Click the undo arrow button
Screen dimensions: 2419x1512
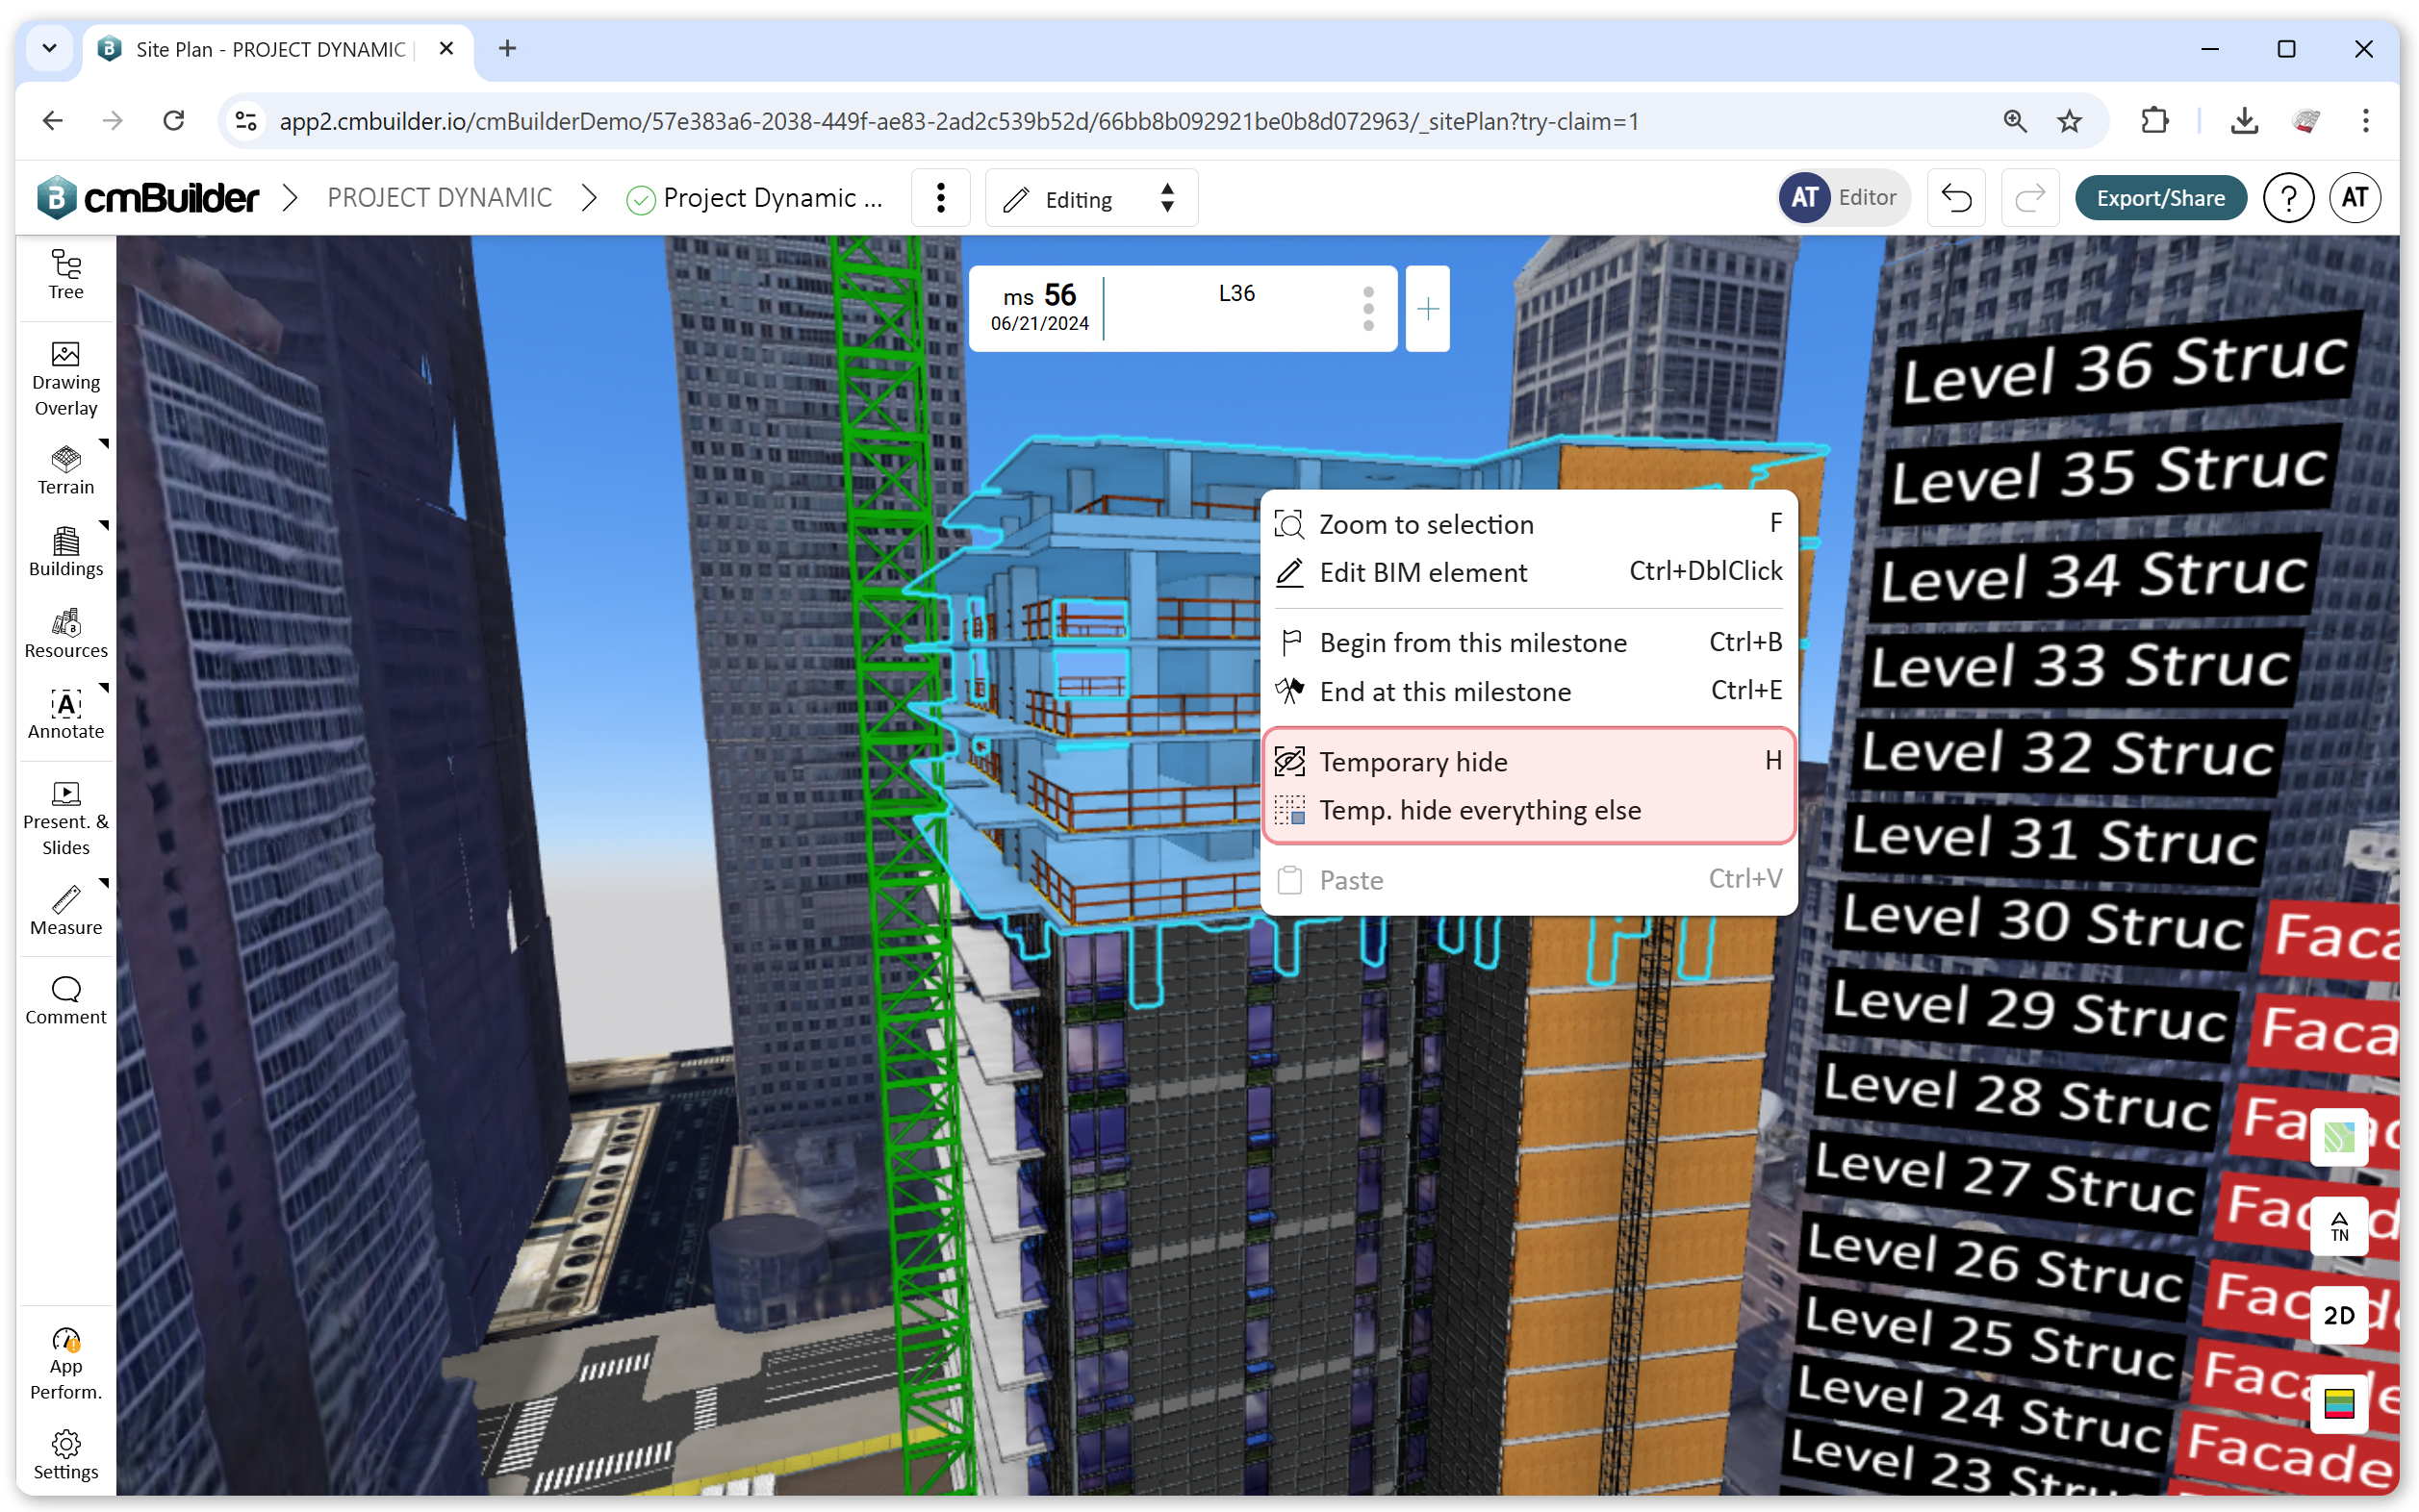coord(1956,198)
